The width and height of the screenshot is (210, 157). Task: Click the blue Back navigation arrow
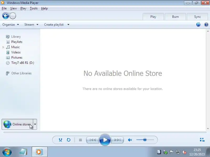tap(6, 16)
